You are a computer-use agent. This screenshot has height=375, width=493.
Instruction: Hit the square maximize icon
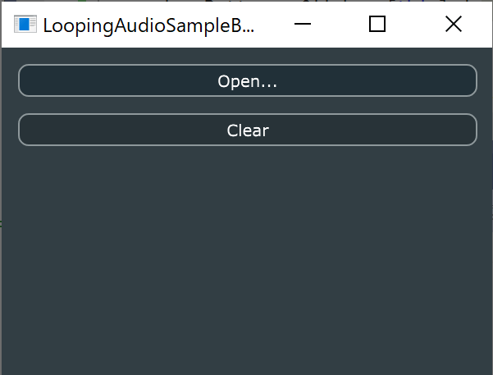tap(377, 25)
